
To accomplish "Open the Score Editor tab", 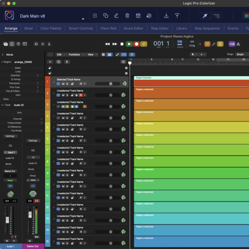I will [133, 28].
